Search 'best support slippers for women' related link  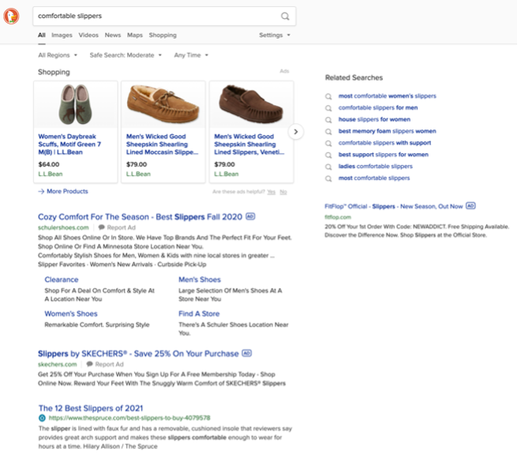click(x=383, y=155)
